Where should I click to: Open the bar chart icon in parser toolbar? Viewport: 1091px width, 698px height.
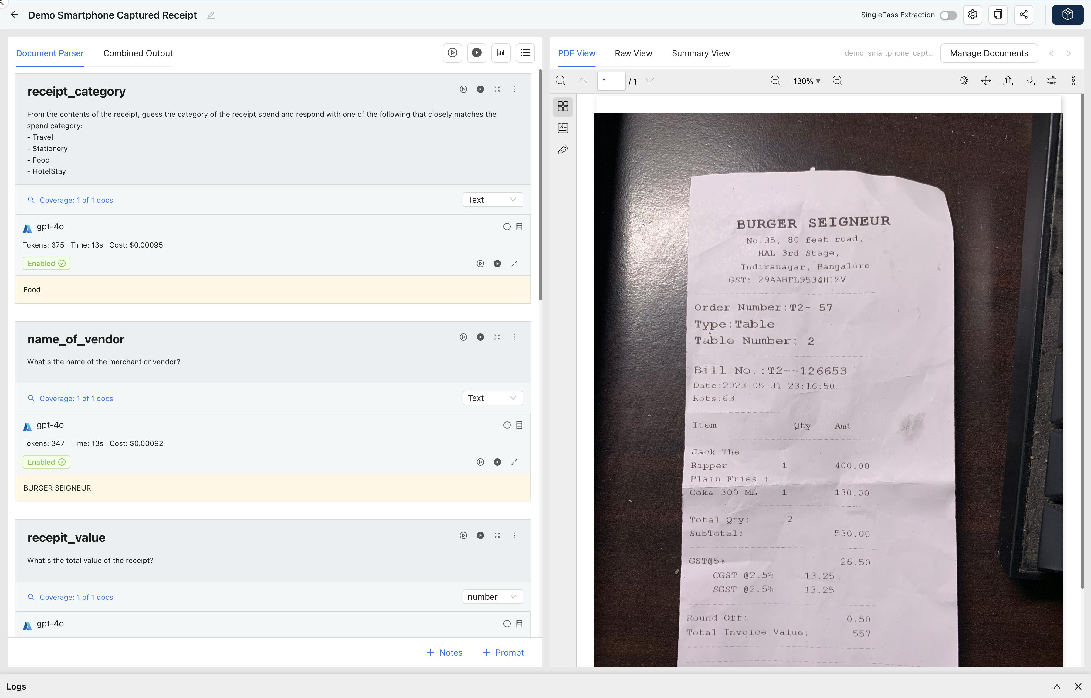coord(501,53)
